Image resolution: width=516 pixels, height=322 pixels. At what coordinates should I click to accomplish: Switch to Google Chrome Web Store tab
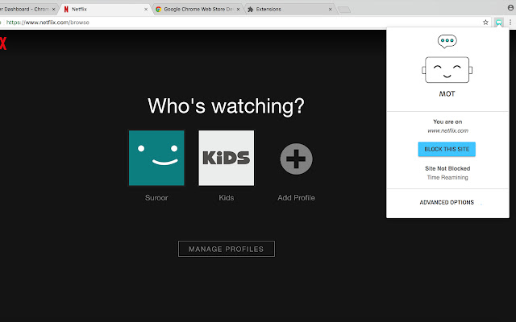[x=198, y=9]
